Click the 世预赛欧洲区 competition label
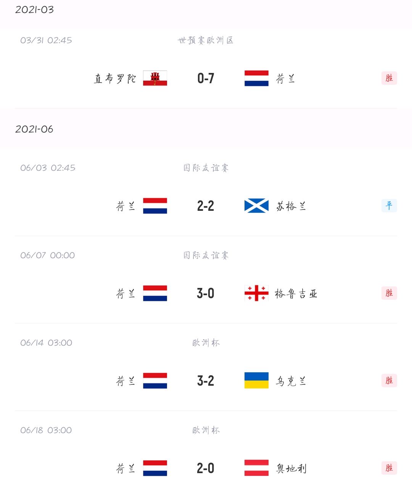The image size is (412, 493). click(x=206, y=40)
